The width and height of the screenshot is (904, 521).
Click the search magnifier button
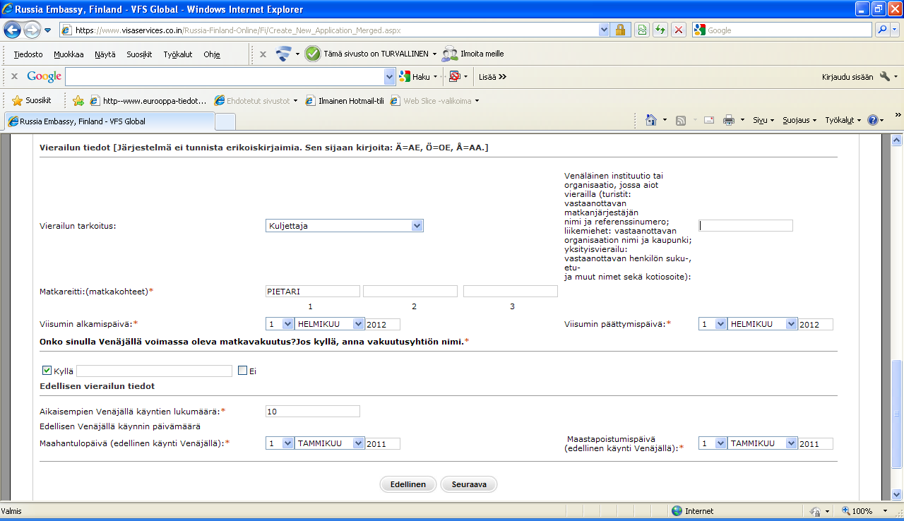(x=882, y=30)
